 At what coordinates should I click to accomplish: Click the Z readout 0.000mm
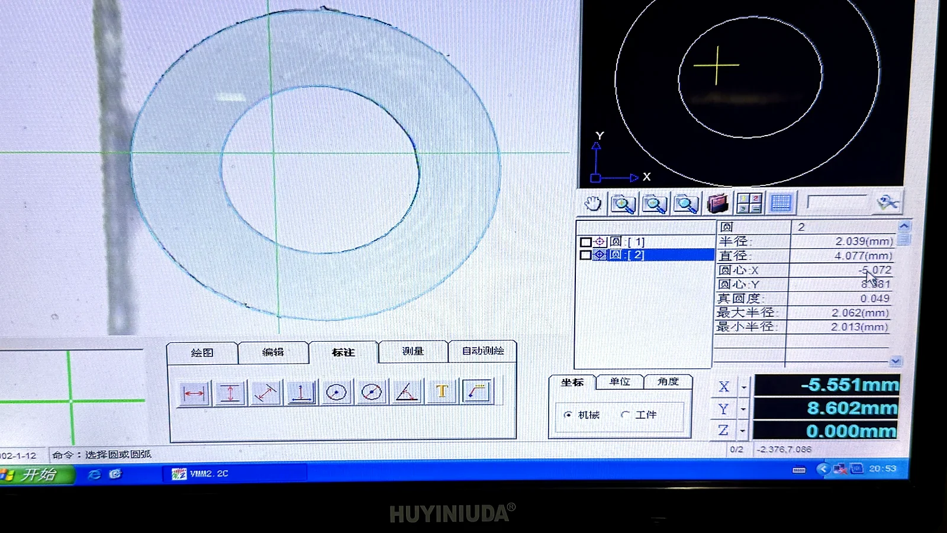point(826,431)
